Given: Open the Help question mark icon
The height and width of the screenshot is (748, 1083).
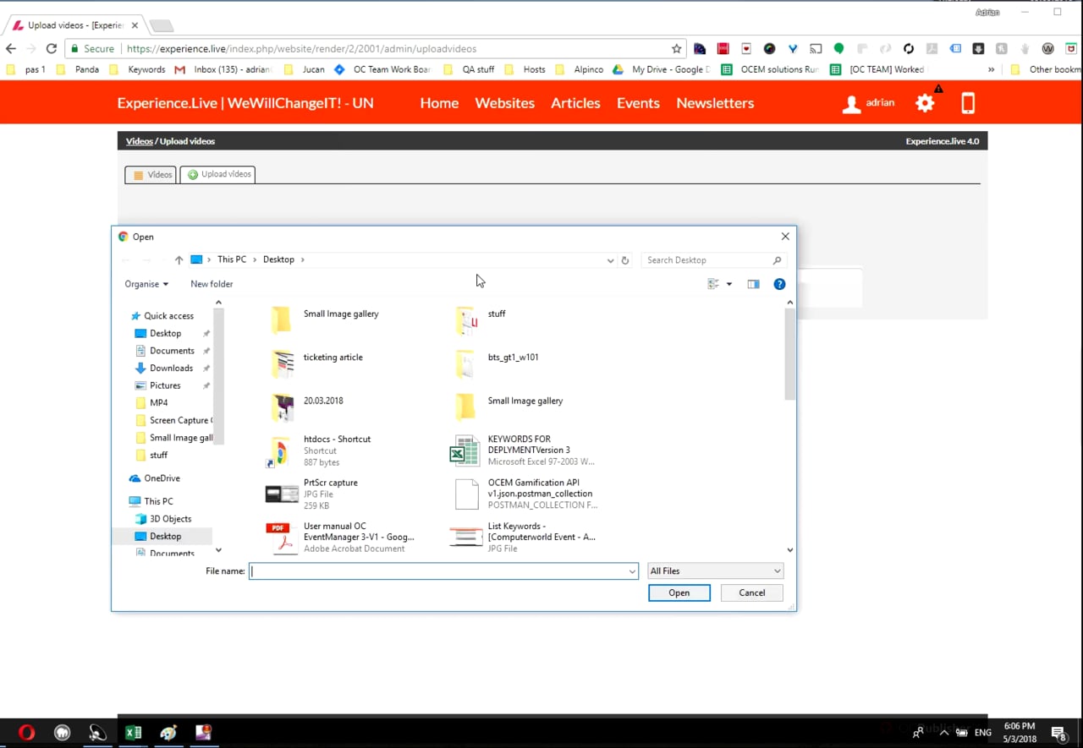Looking at the screenshot, I should (779, 284).
